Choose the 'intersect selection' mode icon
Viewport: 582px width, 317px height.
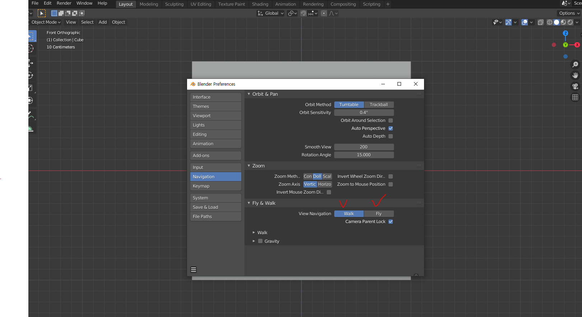(x=82, y=13)
